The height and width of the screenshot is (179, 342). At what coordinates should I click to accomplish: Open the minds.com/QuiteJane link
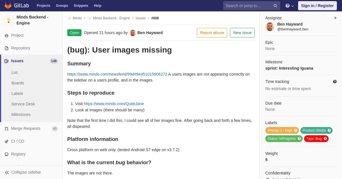pos(114,104)
